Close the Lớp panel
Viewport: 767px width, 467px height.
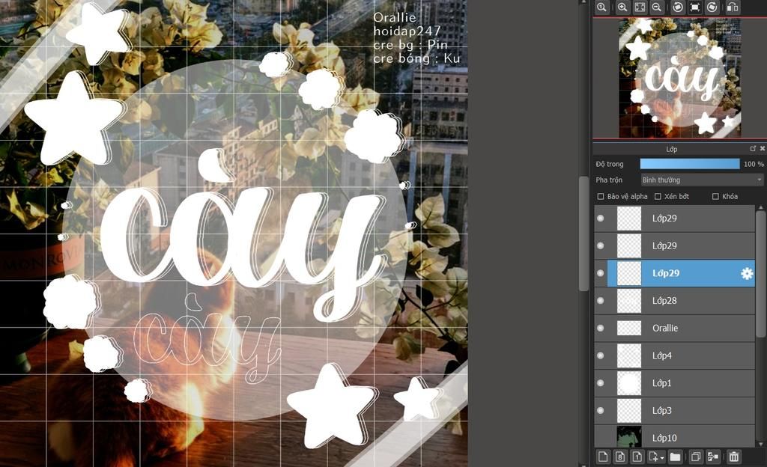pos(762,148)
